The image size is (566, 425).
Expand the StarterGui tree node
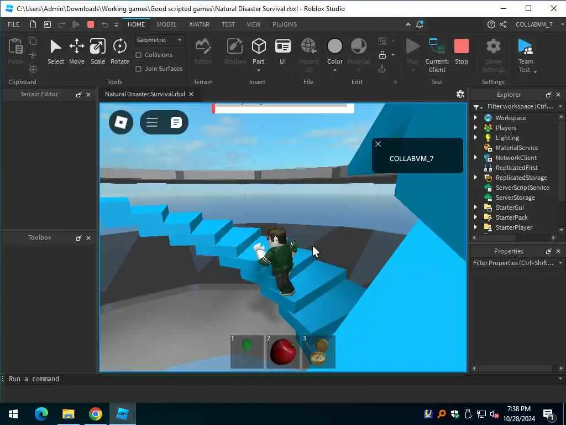click(x=475, y=207)
